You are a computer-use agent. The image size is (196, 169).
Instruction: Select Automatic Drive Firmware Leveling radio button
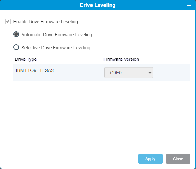click(16, 34)
